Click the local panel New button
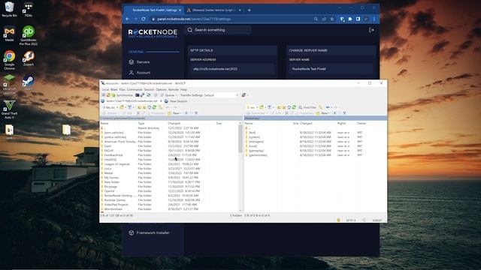The width and height of the screenshot is (481, 270). click(174, 113)
